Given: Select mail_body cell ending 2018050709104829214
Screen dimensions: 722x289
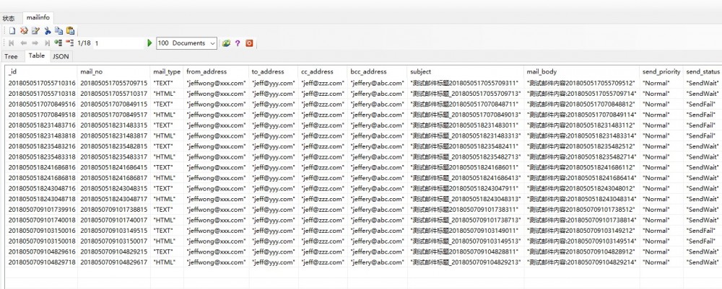Looking at the screenshot, I should (x=583, y=262).
